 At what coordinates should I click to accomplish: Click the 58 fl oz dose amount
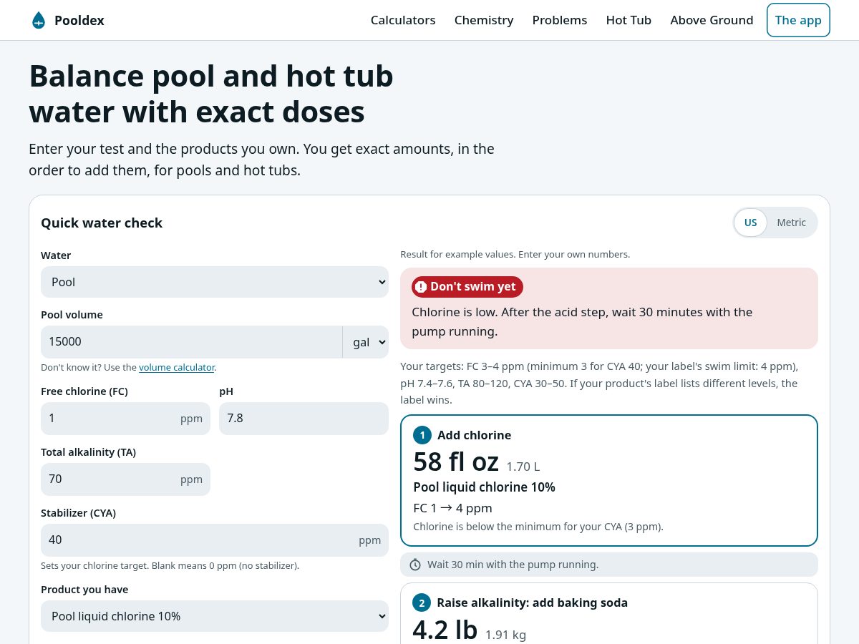click(x=456, y=462)
